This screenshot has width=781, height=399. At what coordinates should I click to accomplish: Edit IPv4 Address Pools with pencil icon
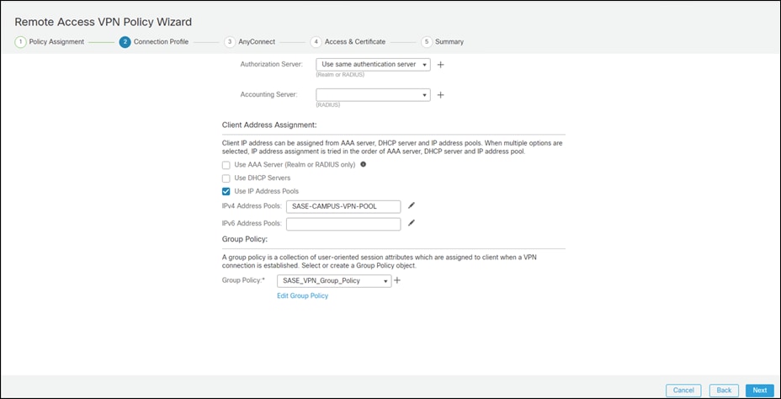411,205
